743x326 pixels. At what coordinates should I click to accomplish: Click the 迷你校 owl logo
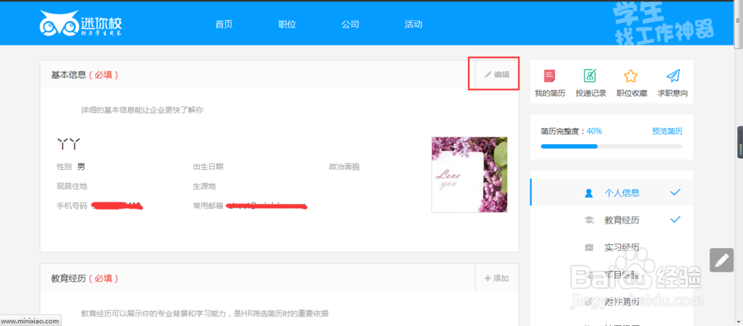[x=80, y=25]
